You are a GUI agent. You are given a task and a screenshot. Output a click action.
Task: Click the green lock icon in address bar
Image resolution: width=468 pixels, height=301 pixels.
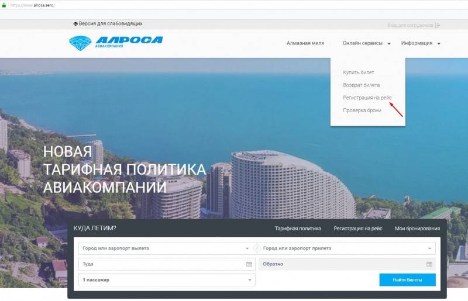click(x=4, y=5)
